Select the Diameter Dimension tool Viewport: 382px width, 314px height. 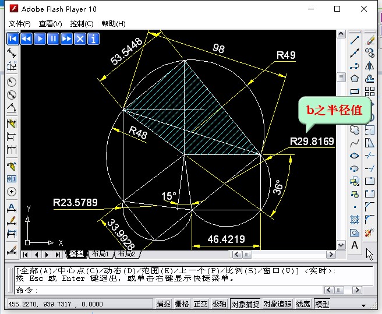(x=12, y=94)
